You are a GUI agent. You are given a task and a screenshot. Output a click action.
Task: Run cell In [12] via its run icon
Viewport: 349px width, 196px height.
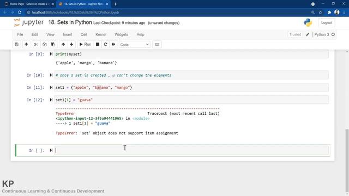[51, 100]
